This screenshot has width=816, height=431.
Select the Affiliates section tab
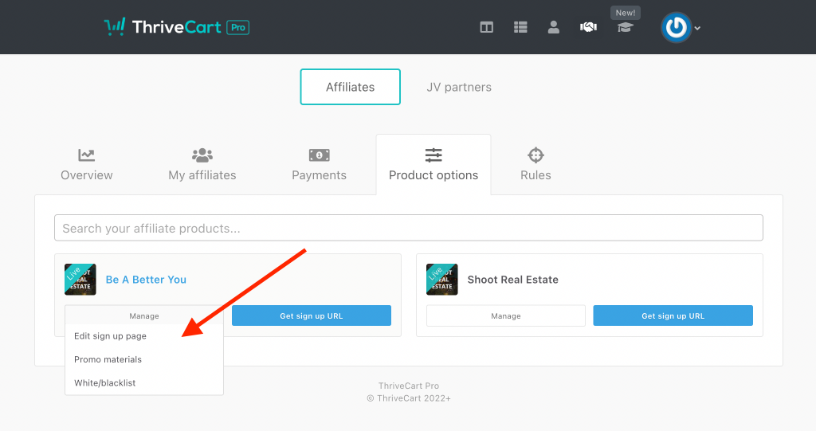(x=351, y=87)
